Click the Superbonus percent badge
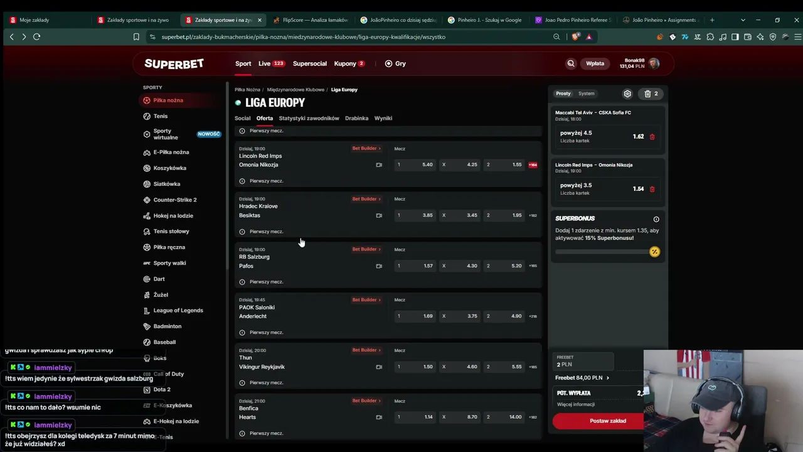803x452 pixels. tap(655, 252)
